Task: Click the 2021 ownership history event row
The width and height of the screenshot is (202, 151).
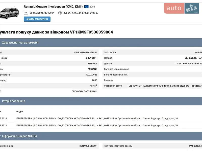Action: tap(101, 125)
